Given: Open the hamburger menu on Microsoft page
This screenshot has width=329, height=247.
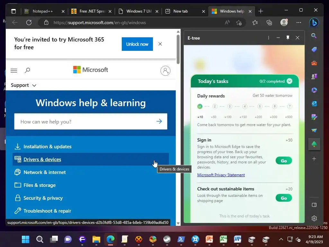Looking at the screenshot, I should pyautogui.click(x=14, y=70).
